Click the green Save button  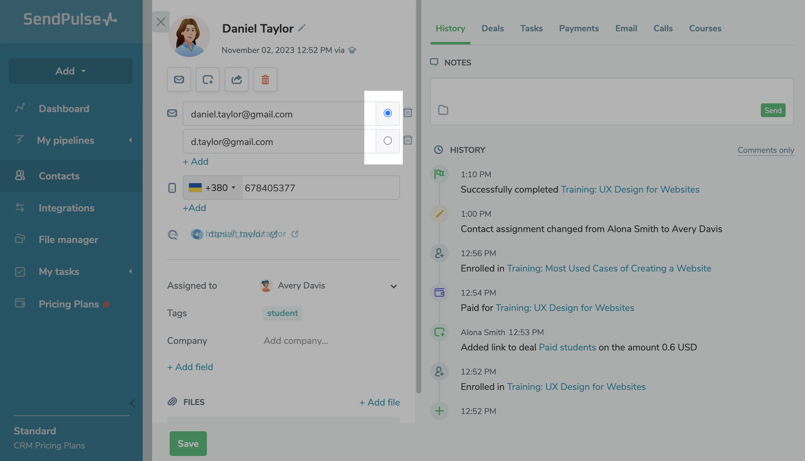(x=188, y=443)
